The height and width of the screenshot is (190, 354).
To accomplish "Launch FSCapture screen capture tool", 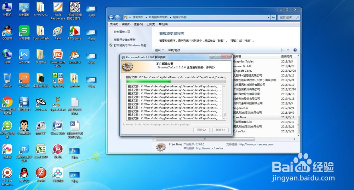I will (74, 33).
